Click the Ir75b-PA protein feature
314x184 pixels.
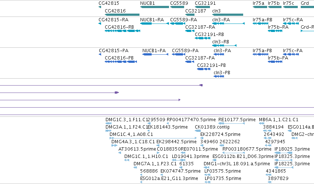pos(275,62)
